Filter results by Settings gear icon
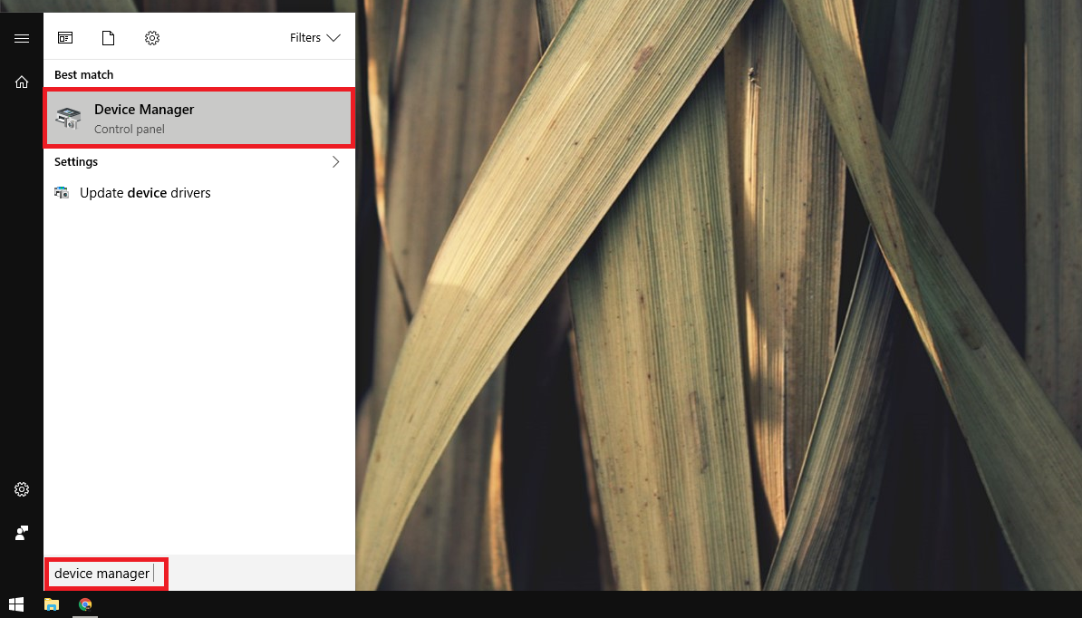Viewport: 1082px width, 618px height. 152,38
